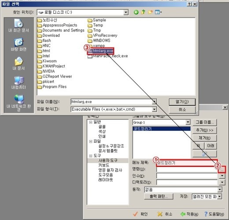Image resolution: width=229 pixels, height=220 pixels.
Task: Create a new folder icon
Action: click(150, 12)
